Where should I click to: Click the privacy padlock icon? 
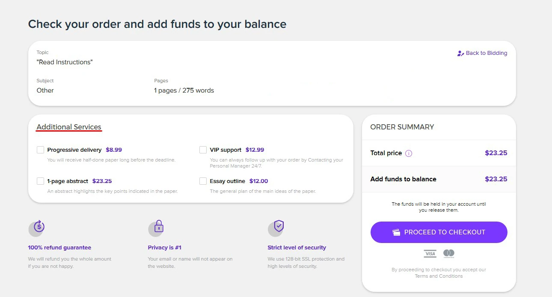pyautogui.click(x=159, y=226)
